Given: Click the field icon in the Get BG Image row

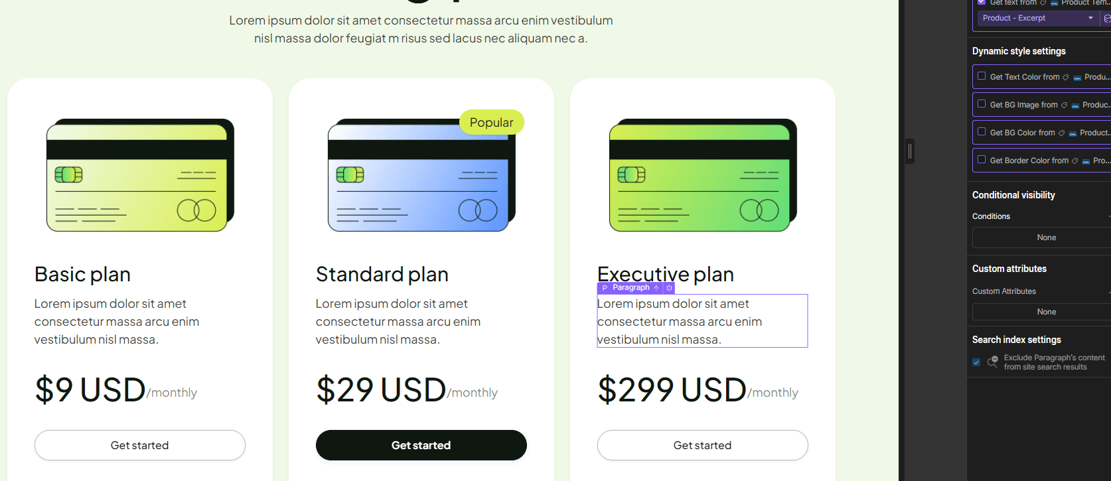Looking at the screenshot, I should [1075, 105].
